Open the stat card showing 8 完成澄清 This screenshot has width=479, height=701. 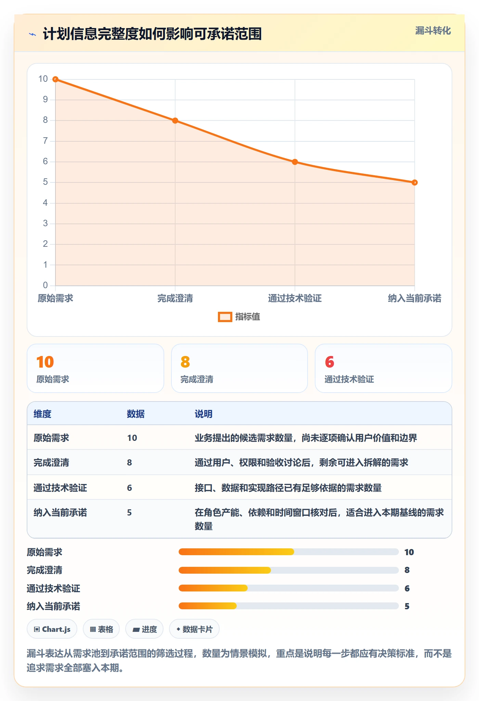coord(239,368)
